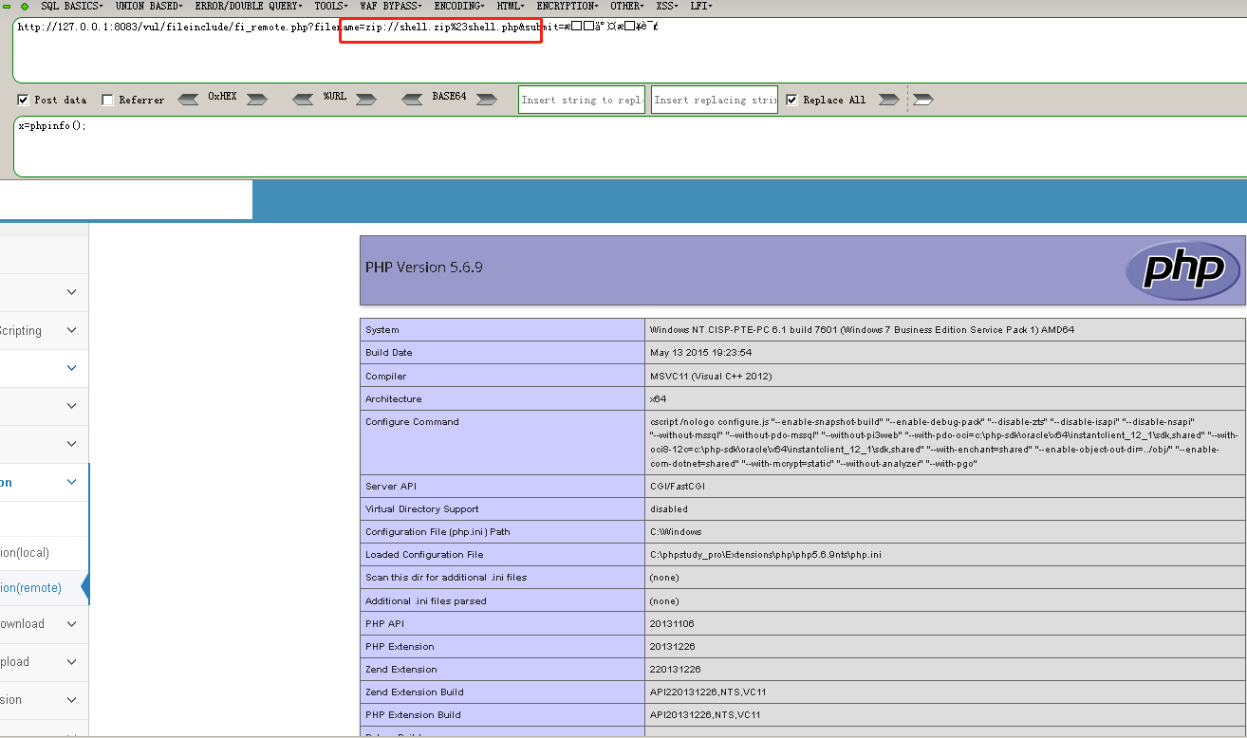Click the 'MSVC11 (Visual C++ 2012)' value
This screenshot has width=1247, height=738.
click(711, 377)
